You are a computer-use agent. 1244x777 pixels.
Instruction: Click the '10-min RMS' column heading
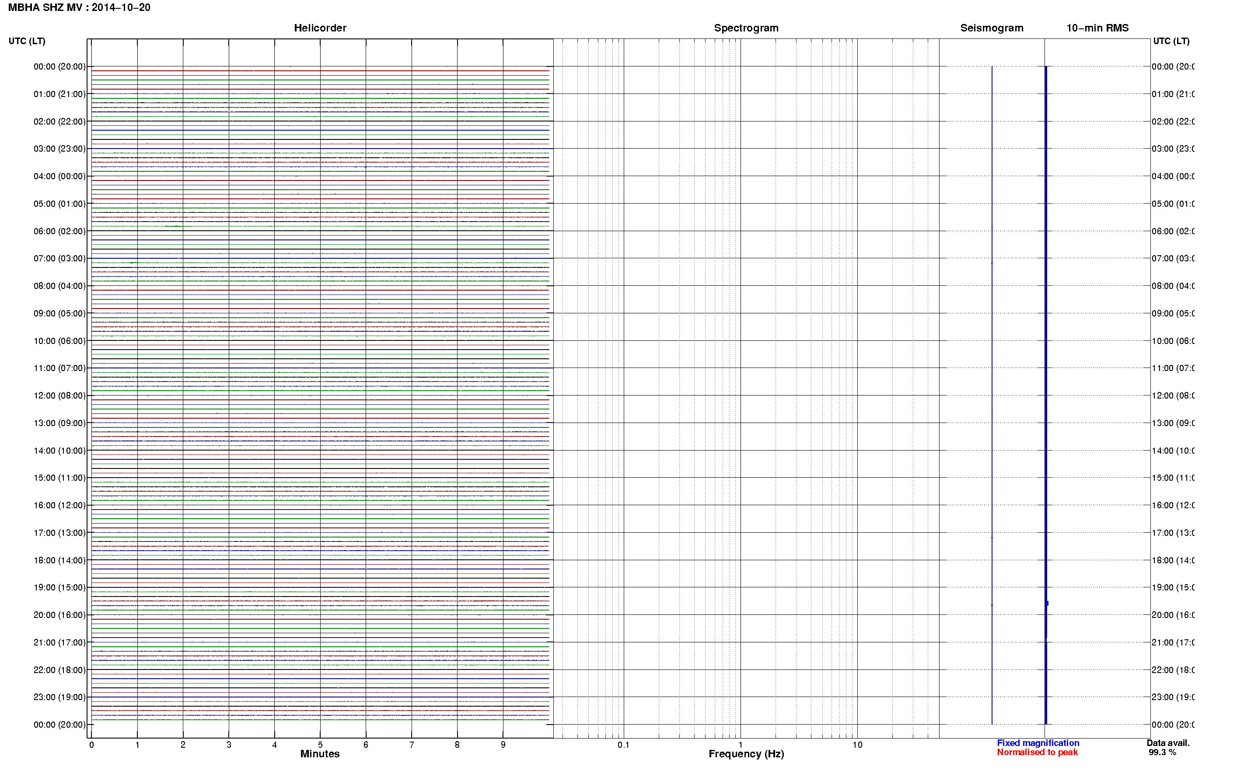pos(1097,28)
